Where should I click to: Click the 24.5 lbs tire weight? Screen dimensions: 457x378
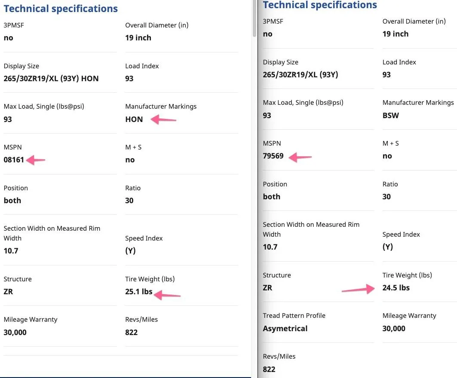(396, 288)
